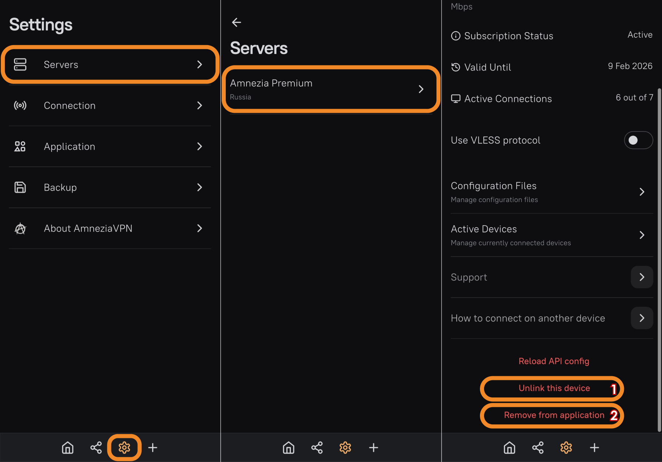Click the Support row arrow button

coord(642,277)
